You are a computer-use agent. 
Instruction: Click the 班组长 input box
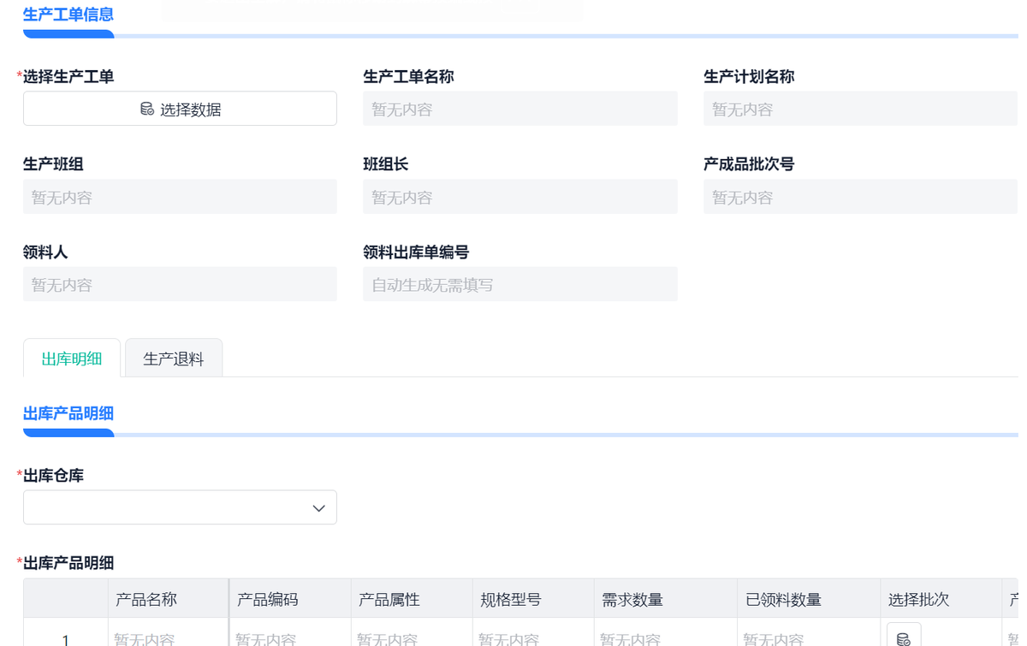[519, 198]
